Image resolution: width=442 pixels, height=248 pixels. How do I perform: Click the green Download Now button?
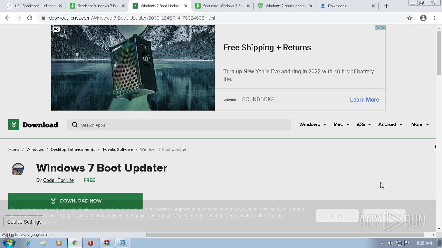tap(75, 201)
